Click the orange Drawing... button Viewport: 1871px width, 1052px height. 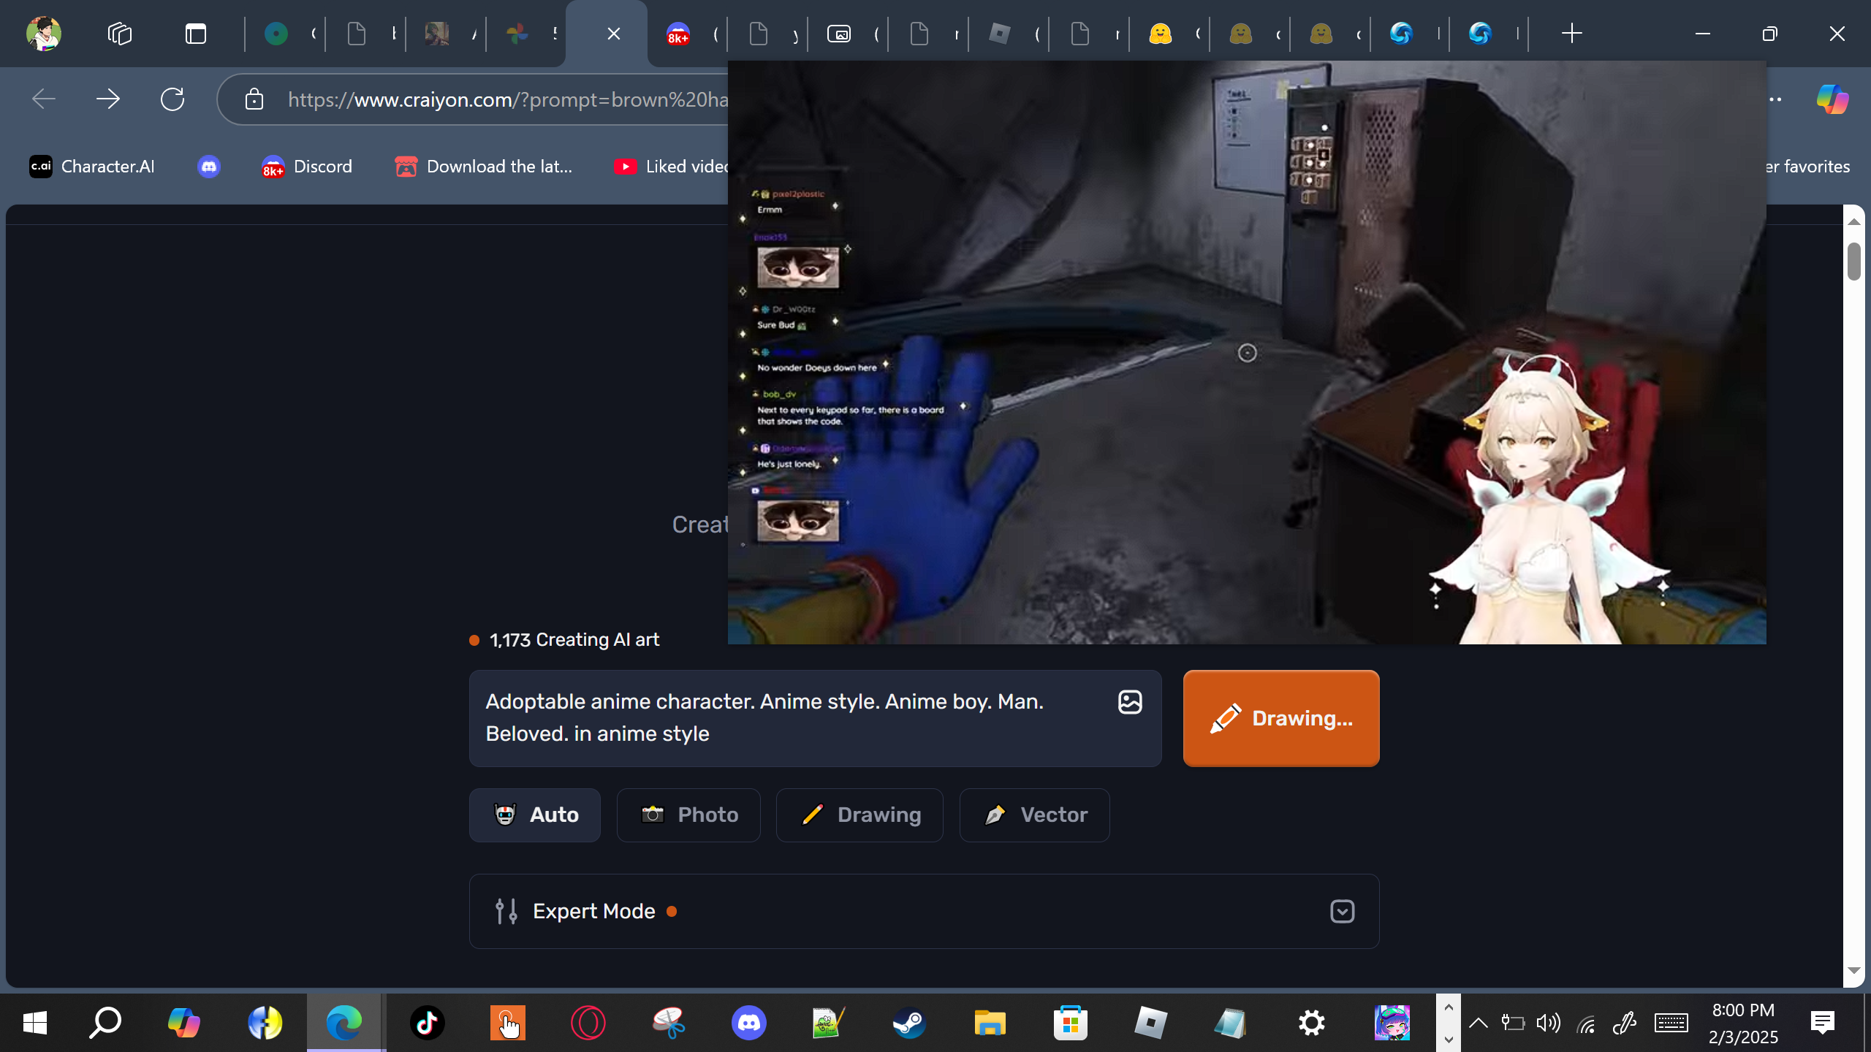pyautogui.click(x=1281, y=718)
